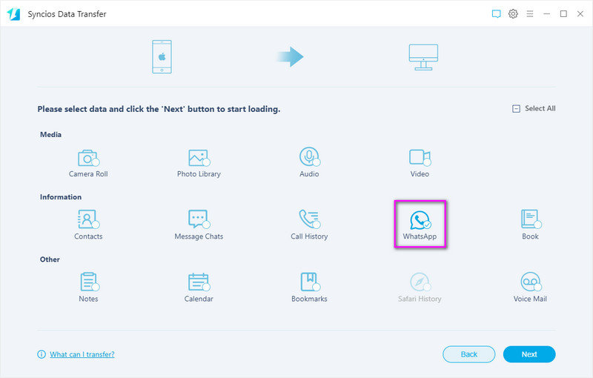Select the Message Chats icon
The height and width of the screenshot is (378, 593).
click(199, 219)
